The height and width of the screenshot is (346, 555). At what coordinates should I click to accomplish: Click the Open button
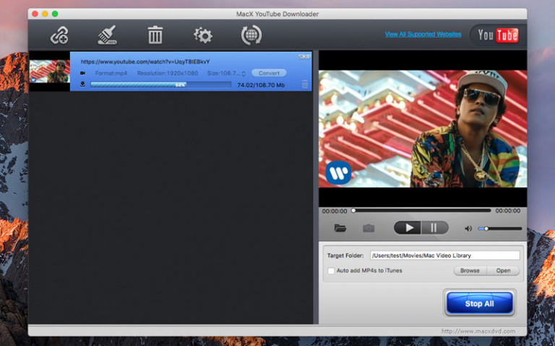point(503,270)
